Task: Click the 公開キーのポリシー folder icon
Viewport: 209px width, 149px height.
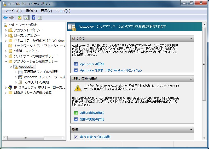Action: click(x=10, y=51)
